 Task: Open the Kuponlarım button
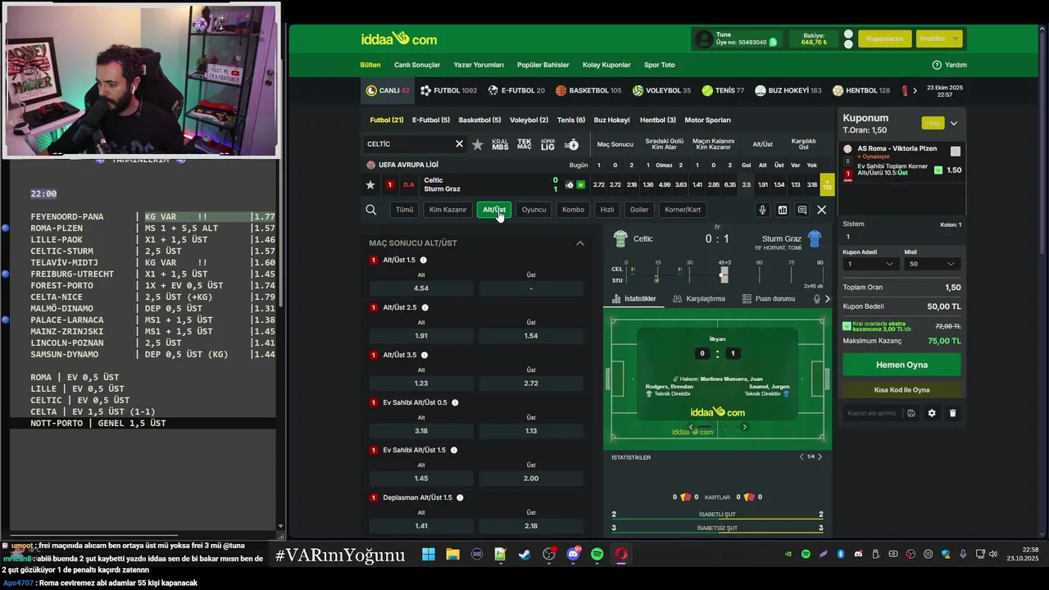(884, 39)
